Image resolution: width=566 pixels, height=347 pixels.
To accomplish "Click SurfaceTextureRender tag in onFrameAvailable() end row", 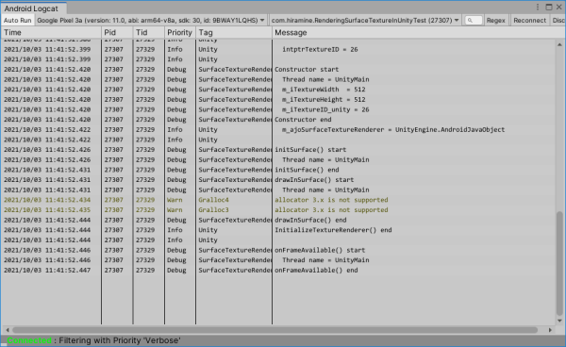I will (x=235, y=271).
